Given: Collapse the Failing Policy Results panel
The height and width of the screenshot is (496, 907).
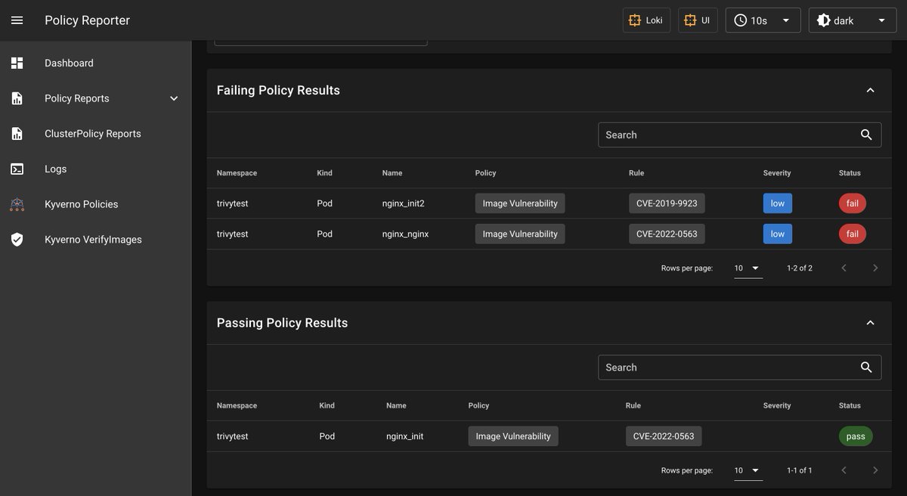Looking at the screenshot, I should (870, 90).
